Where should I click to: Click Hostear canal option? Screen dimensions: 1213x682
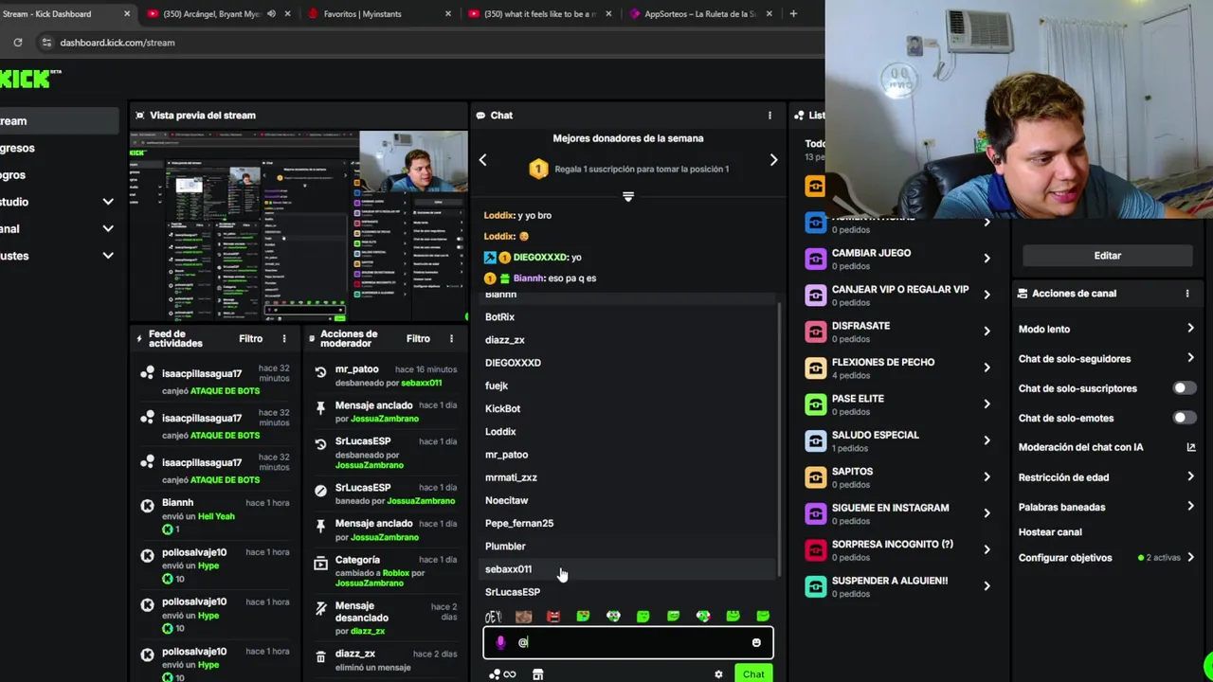coord(1050,532)
